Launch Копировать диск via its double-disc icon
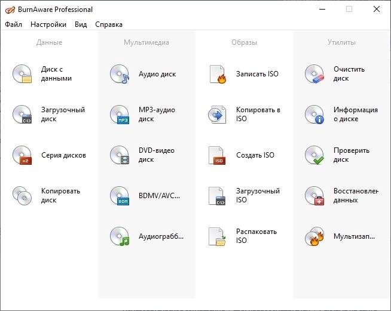 pos(22,195)
